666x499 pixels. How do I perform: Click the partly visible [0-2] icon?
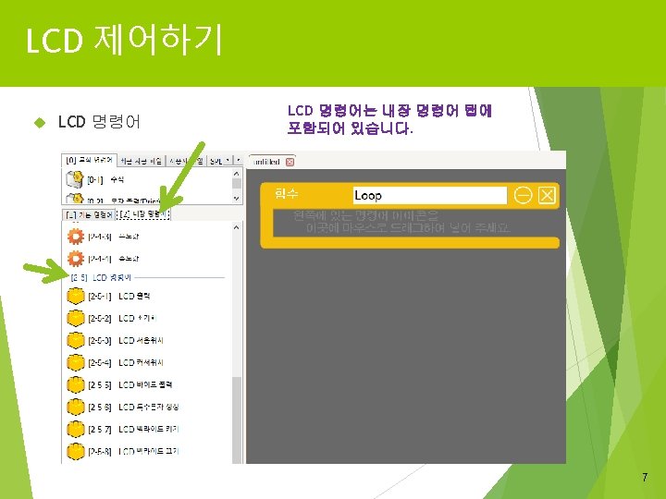point(75,199)
